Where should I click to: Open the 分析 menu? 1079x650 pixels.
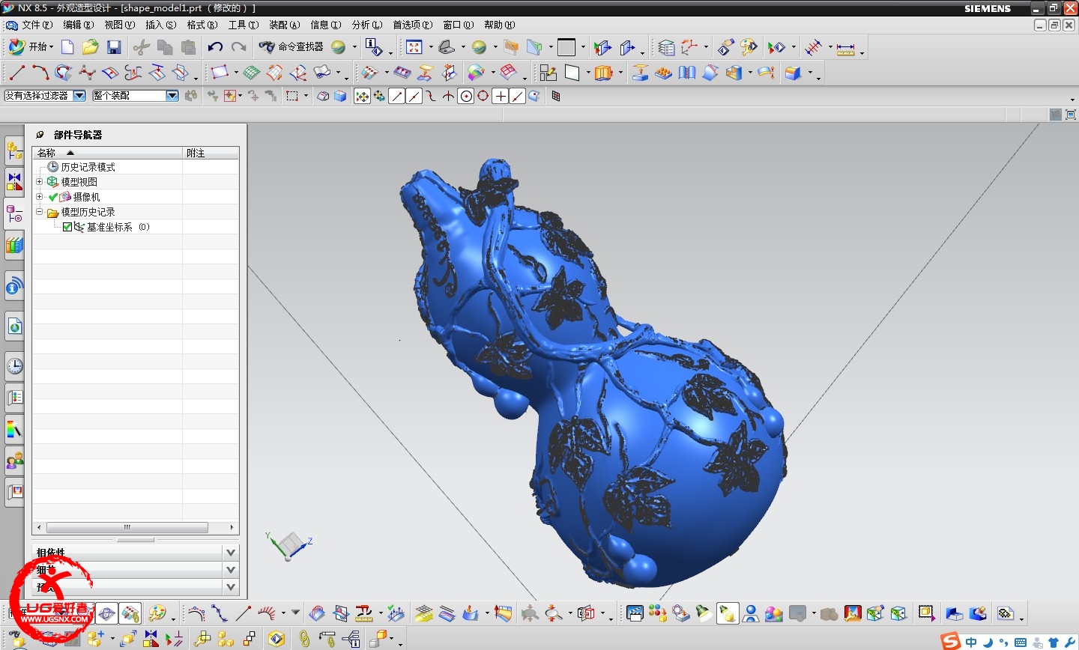click(x=367, y=25)
